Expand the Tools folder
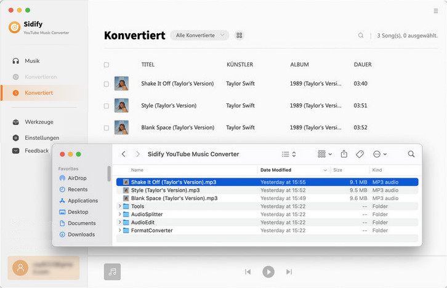The image size is (447, 288). point(119,206)
